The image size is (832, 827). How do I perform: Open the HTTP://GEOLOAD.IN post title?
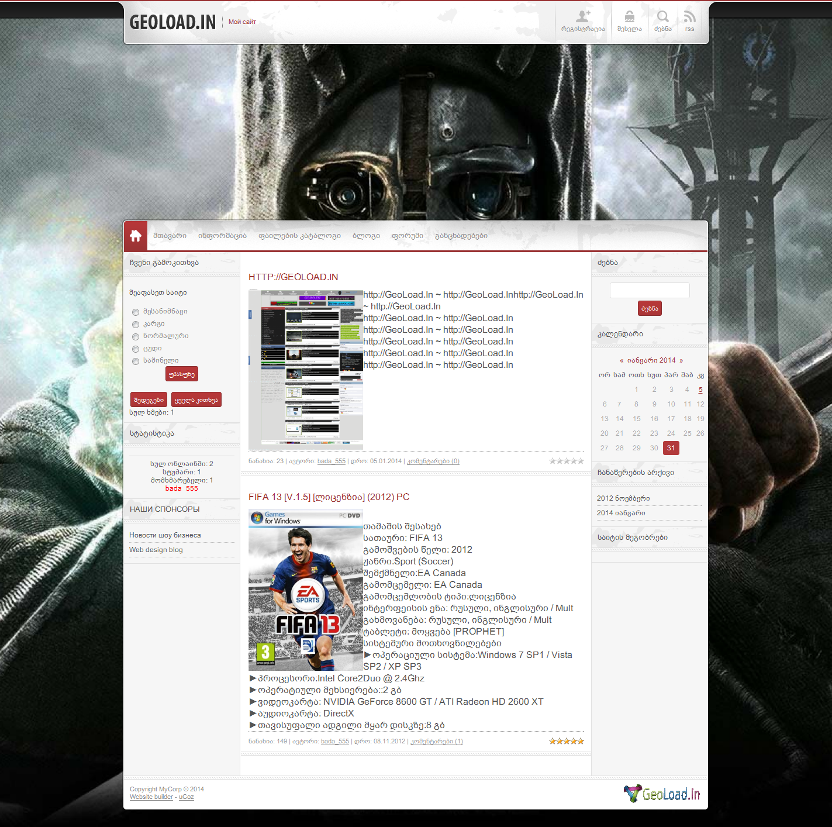pyautogui.click(x=294, y=277)
